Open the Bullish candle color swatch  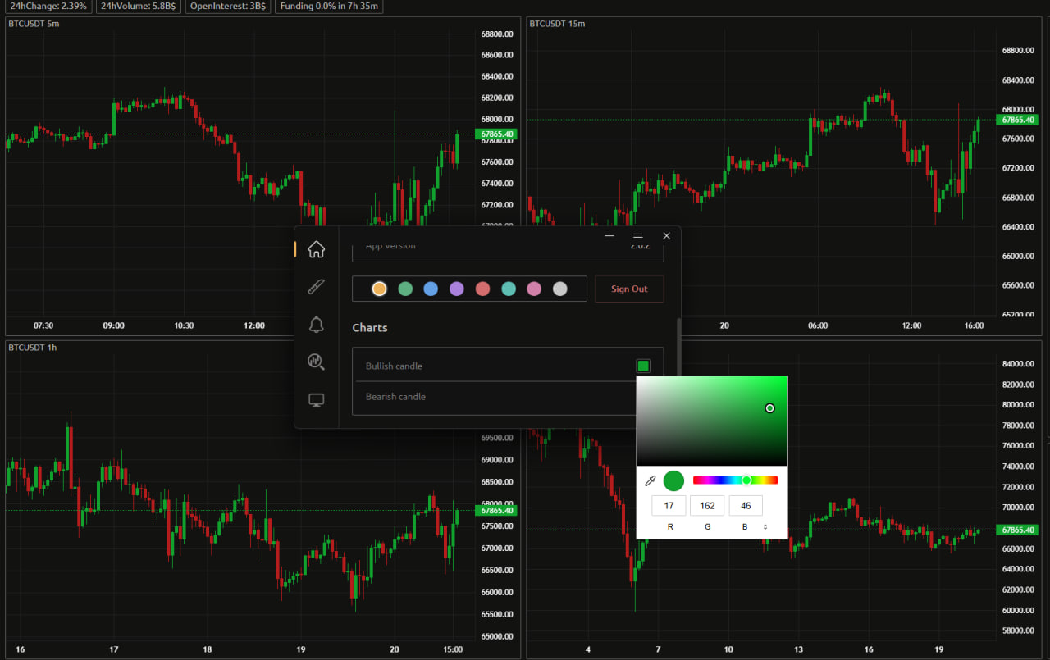tap(643, 366)
